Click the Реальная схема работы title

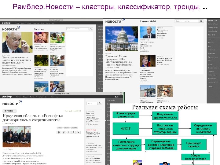165,107
